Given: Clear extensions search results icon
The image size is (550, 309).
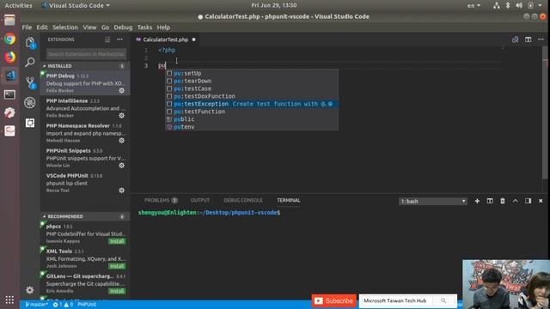Looking at the screenshot, I should tap(107, 39).
